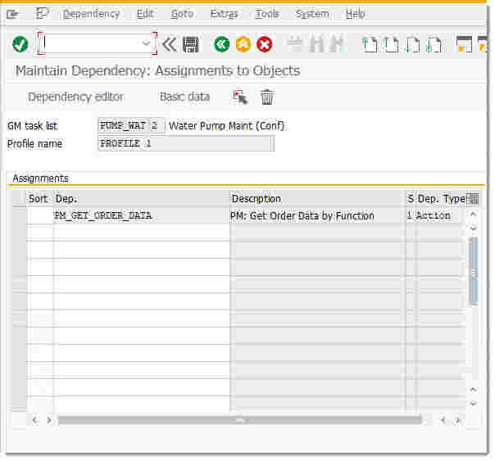The width and height of the screenshot is (495, 461).
Task: Open the System menu
Action: pyautogui.click(x=312, y=14)
